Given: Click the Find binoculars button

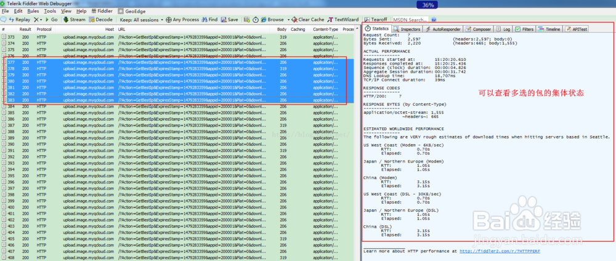Looking at the screenshot, I should (x=209, y=19).
